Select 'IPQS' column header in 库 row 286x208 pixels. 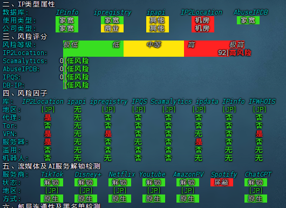tap(139, 102)
